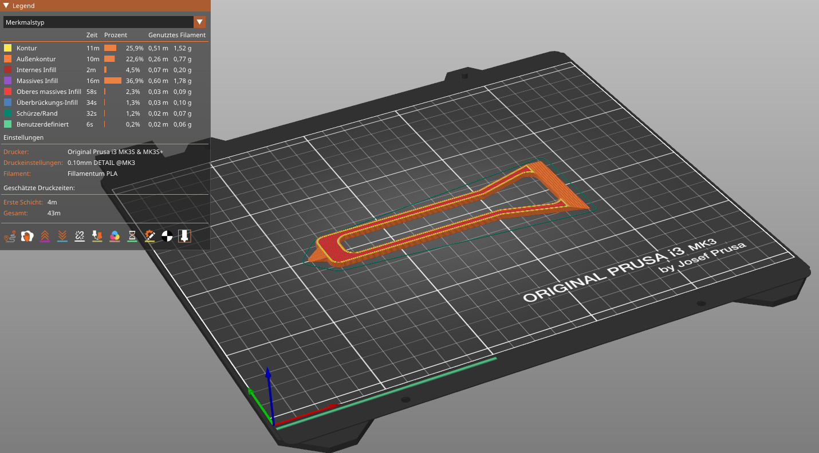Toggle Schürze/Rand teal swatch
This screenshot has height=453, width=819.
[8, 113]
